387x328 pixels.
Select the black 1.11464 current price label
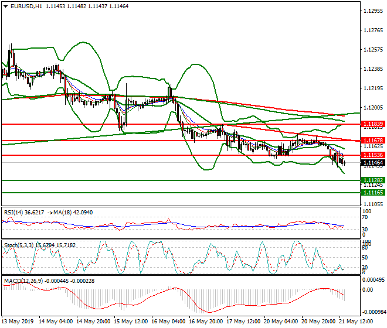[373, 163]
